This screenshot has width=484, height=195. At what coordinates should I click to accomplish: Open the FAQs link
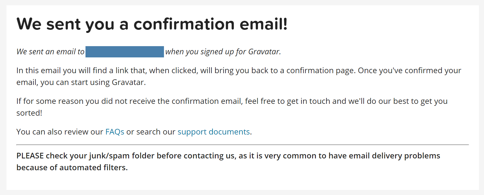pyautogui.click(x=115, y=132)
